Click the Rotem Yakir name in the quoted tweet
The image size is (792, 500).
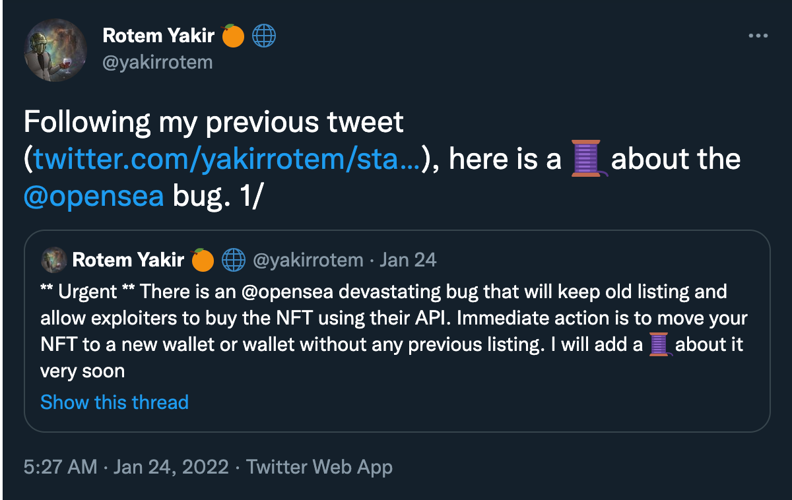[x=128, y=260]
